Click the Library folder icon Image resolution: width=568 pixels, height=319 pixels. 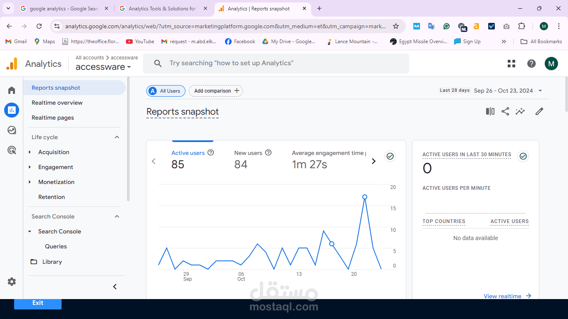pos(34,262)
